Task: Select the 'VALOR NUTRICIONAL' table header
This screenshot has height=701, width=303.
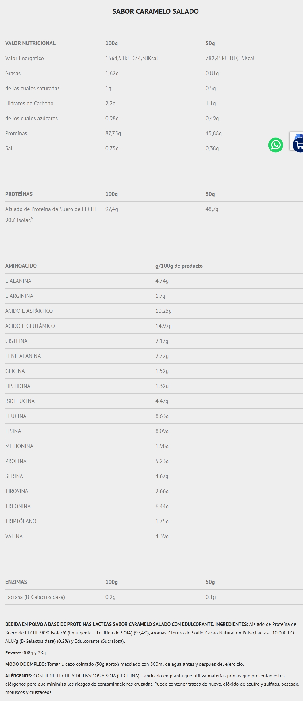Action: 30,43
